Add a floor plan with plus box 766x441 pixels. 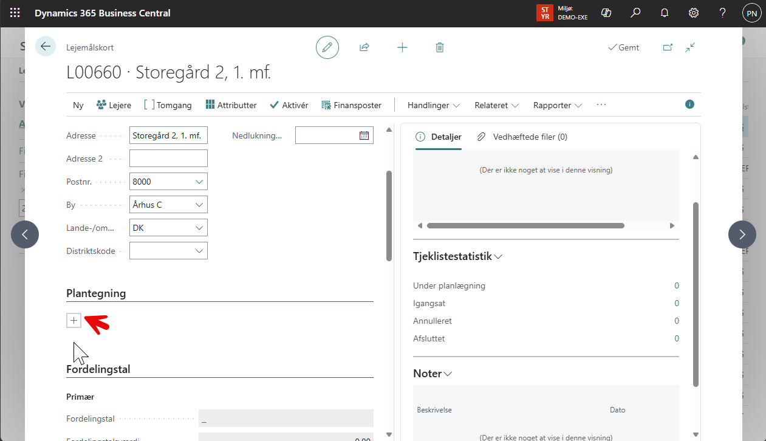[74, 321]
